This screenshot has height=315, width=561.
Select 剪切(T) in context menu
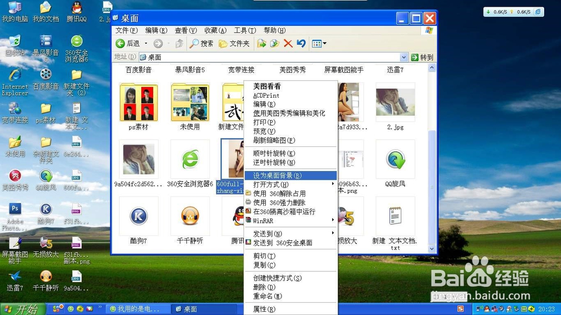(291, 256)
